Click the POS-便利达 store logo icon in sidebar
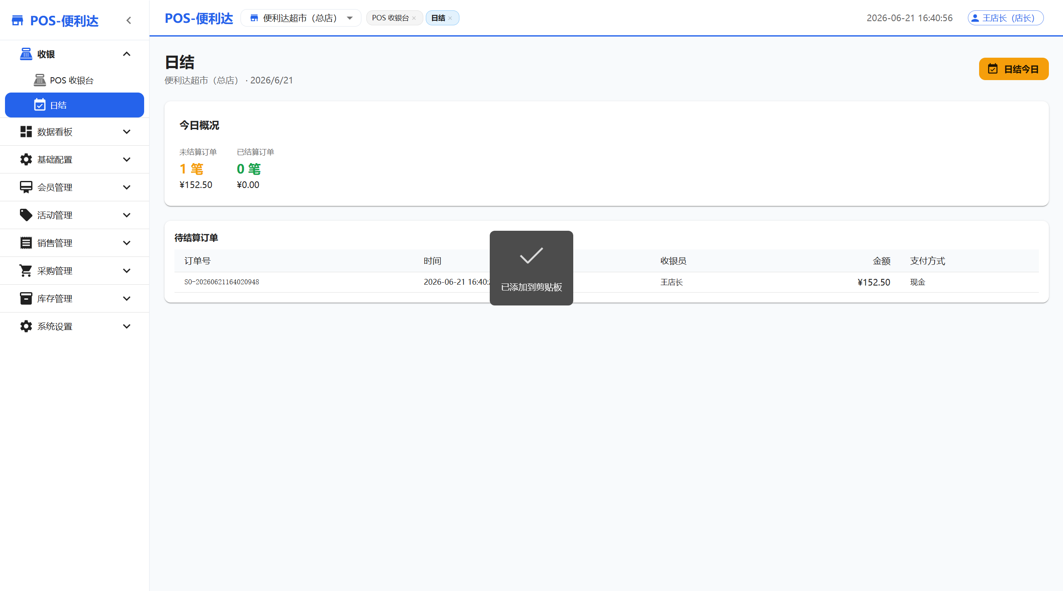The width and height of the screenshot is (1063, 591). [17, 20]
